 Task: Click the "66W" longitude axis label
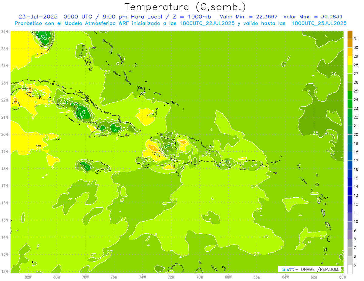tap(257, 277)
